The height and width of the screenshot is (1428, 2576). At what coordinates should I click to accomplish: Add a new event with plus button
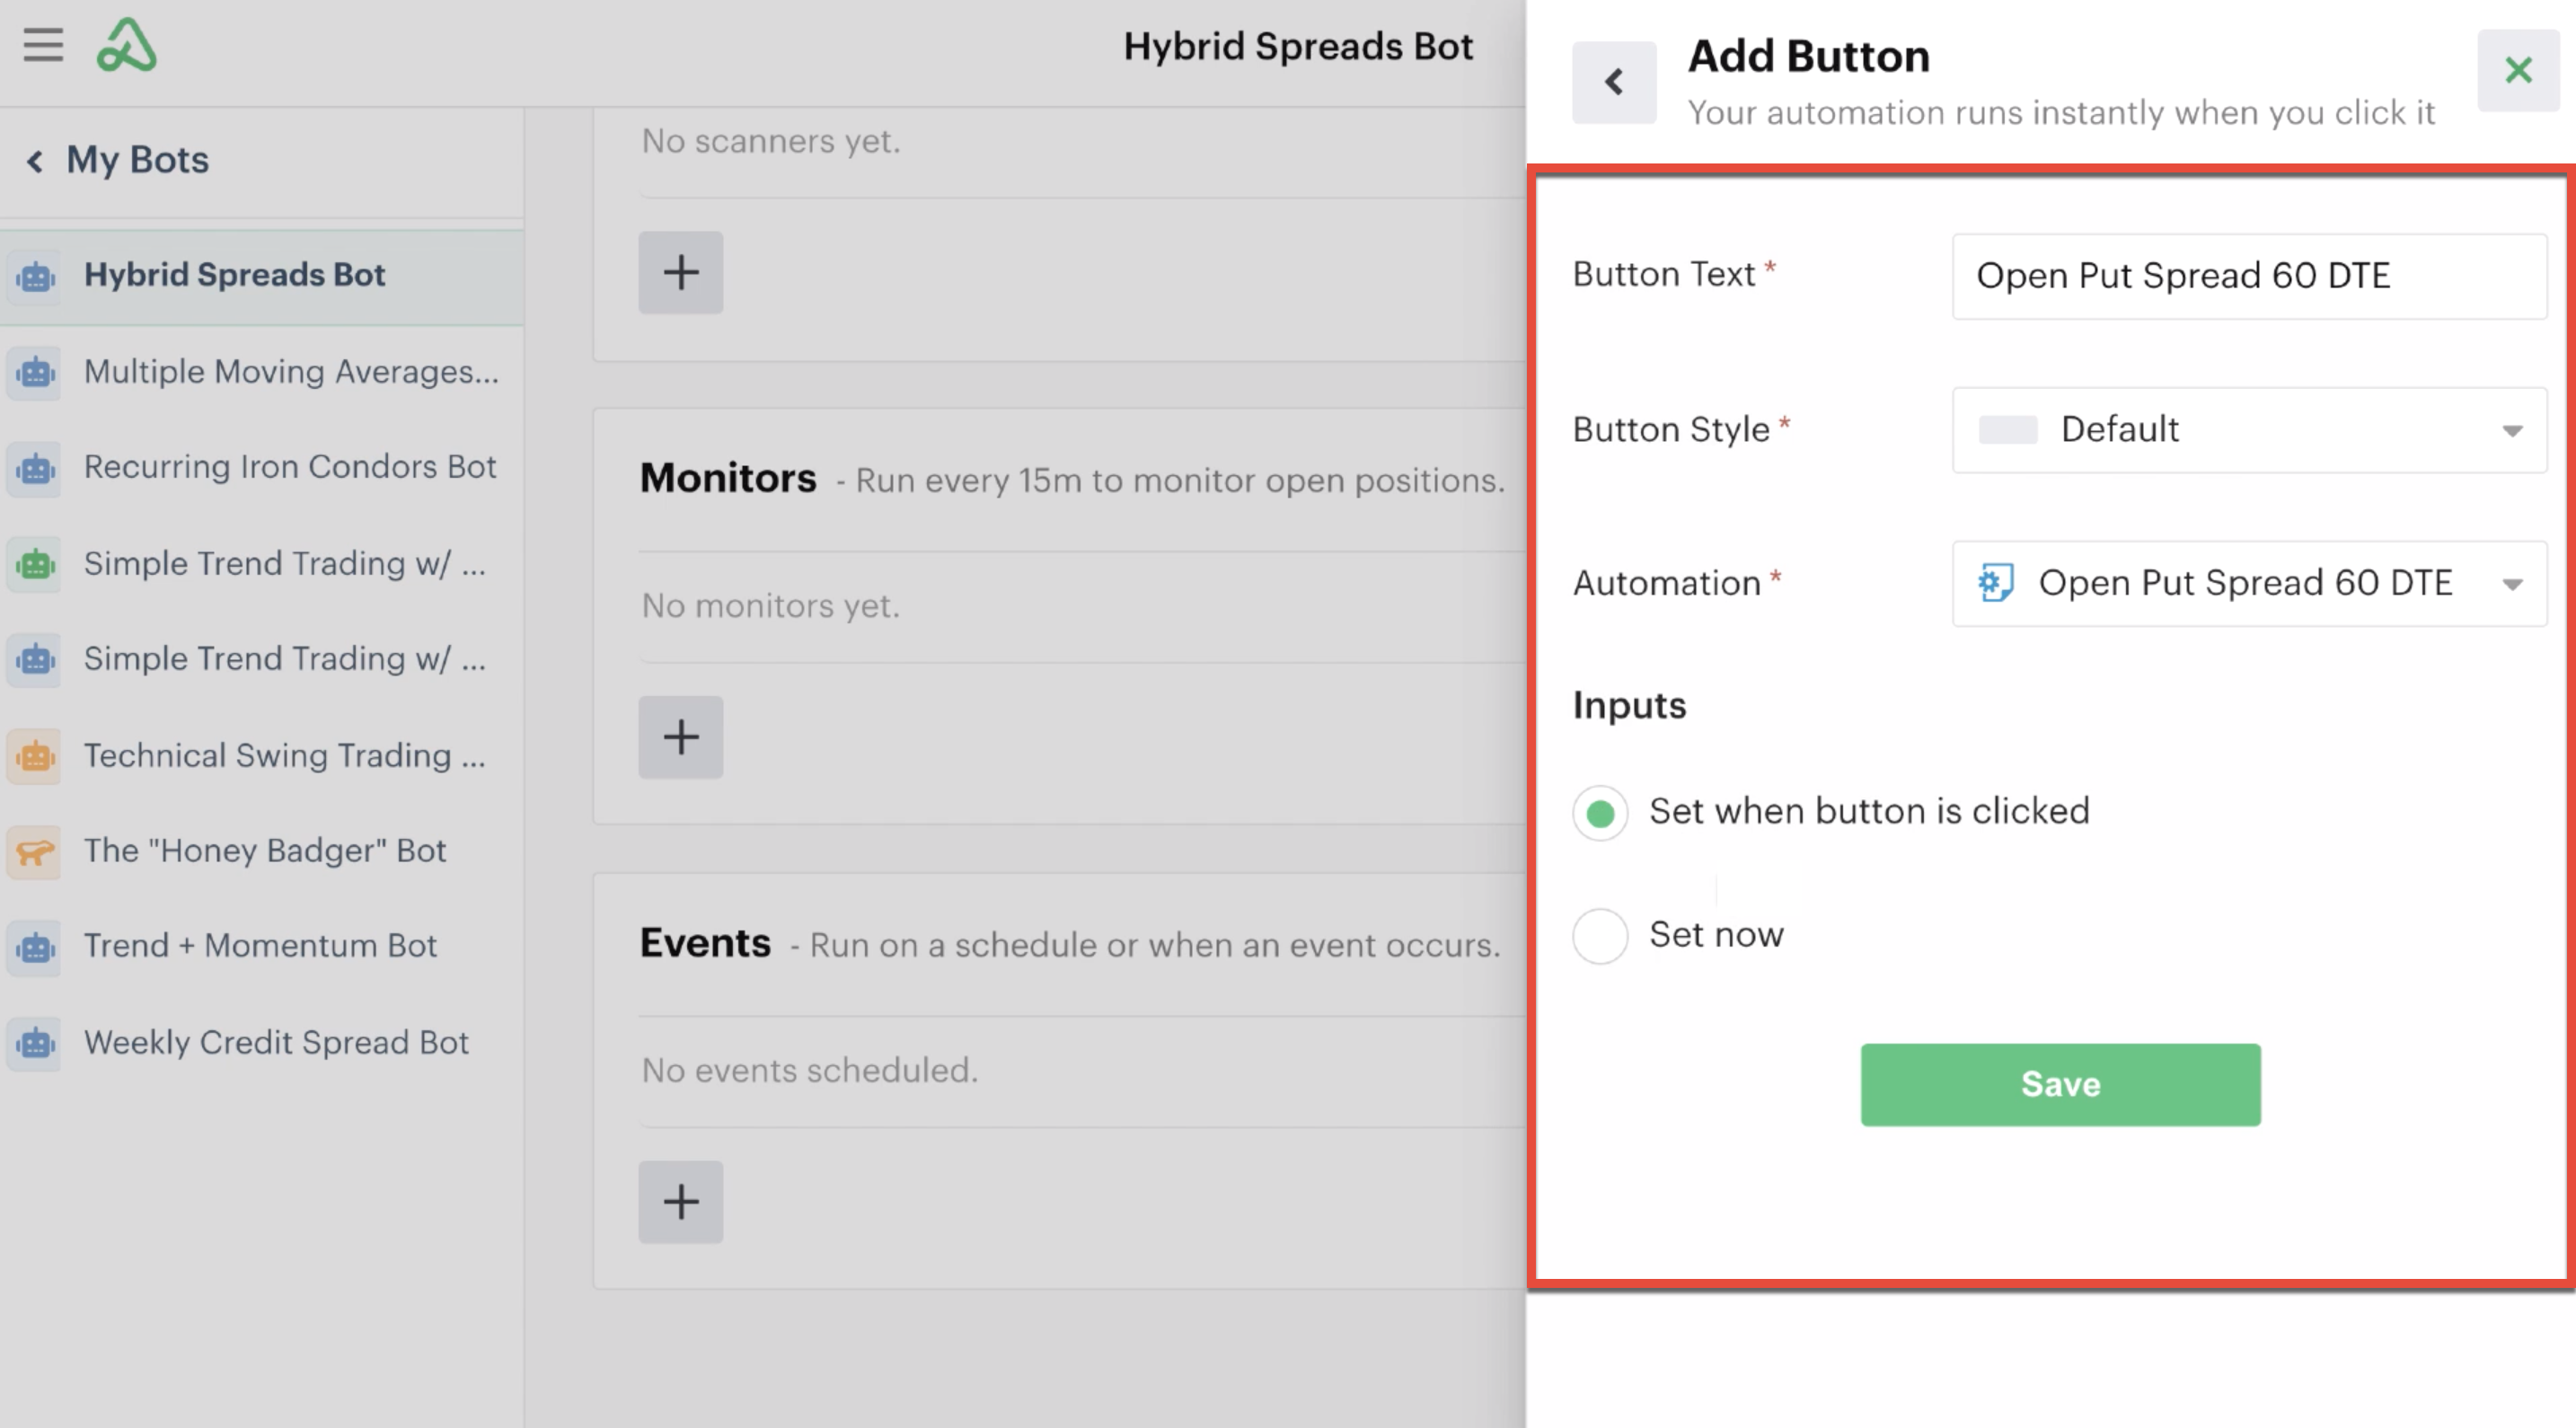pyautogui.click(x=681, y=1201)
